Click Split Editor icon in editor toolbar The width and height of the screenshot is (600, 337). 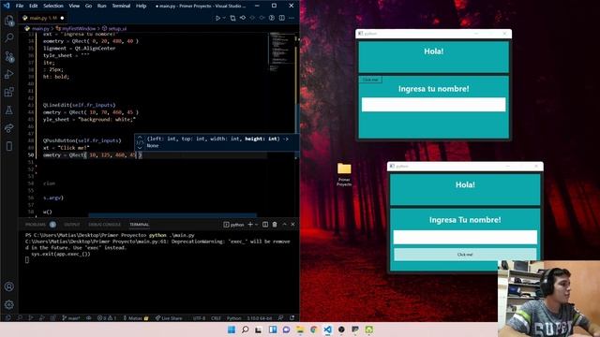pos(282,18)
